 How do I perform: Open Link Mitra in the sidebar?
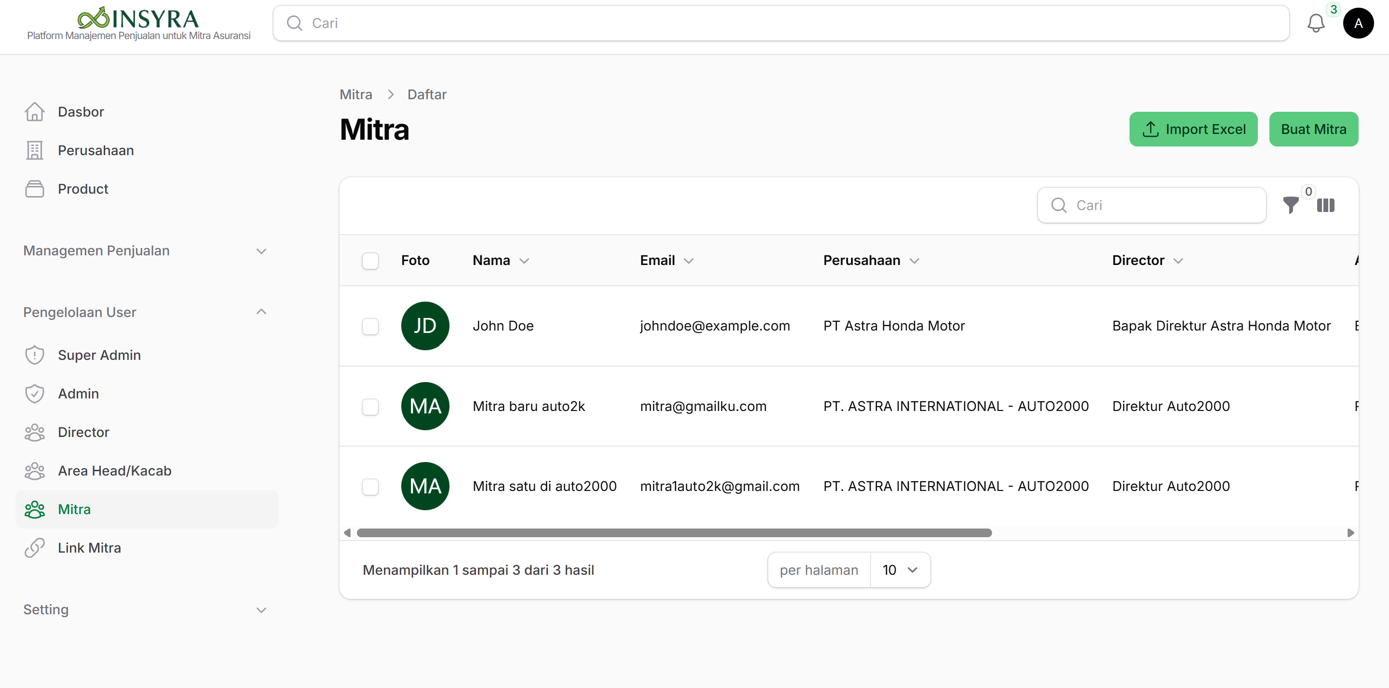coord(147,548)
